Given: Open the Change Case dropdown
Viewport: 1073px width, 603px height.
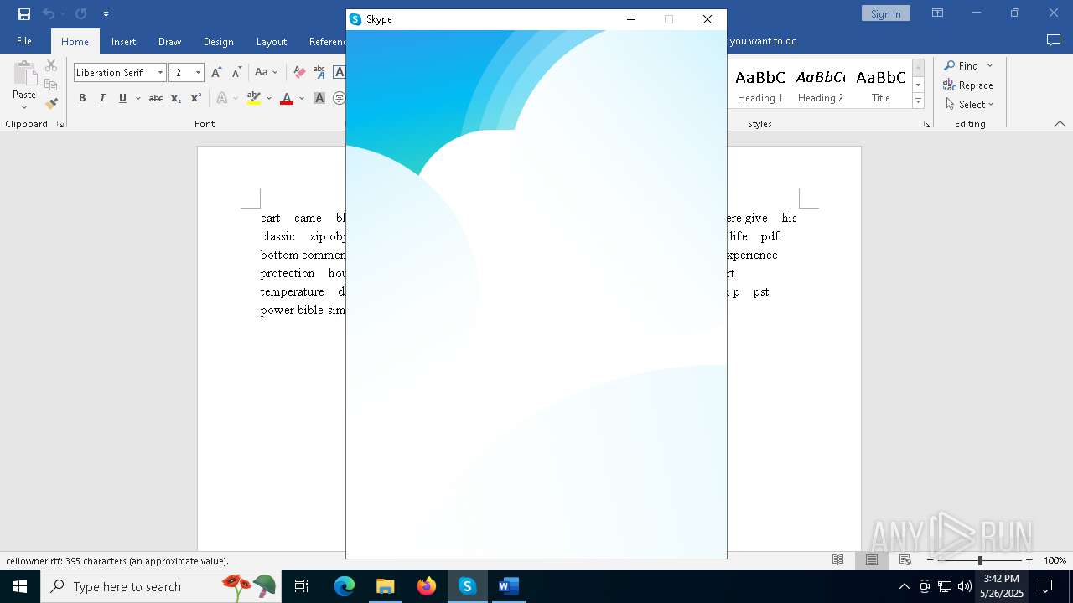Looking at the screenshot, I should click(x=266, y=73).
